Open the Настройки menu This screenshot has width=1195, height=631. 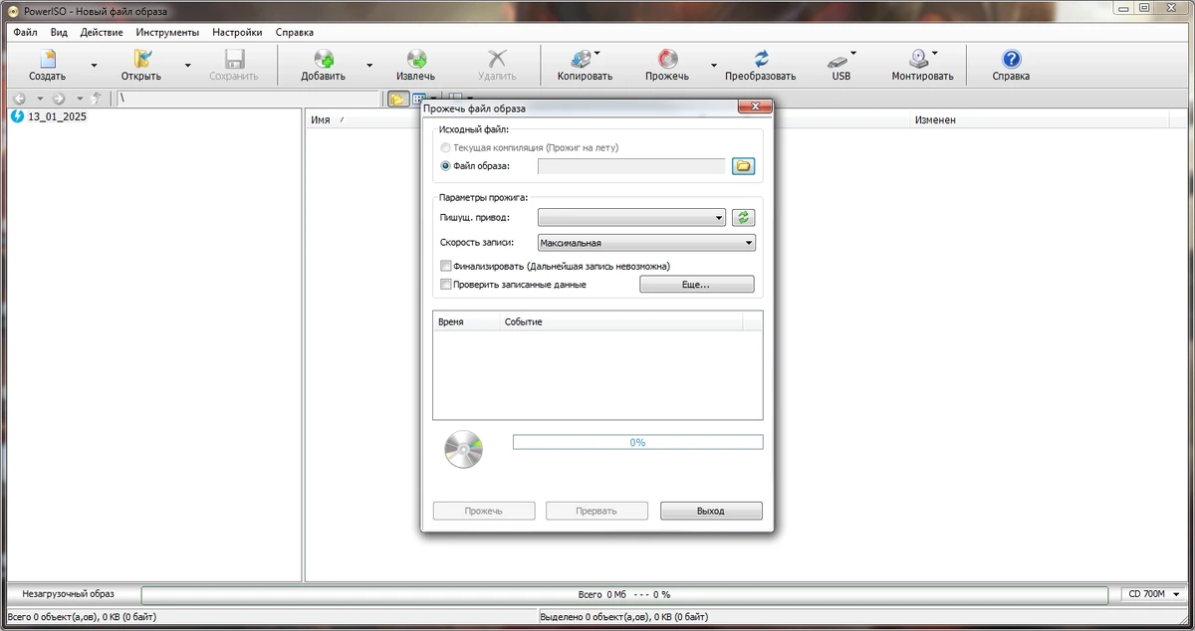[x=237, y=32]
